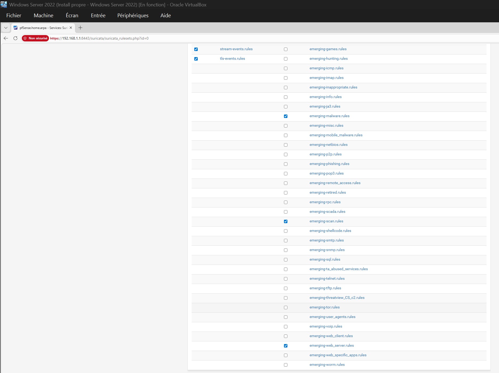
Task: Open the emerging-malware.rules link
Action: (x=329, y=116)
